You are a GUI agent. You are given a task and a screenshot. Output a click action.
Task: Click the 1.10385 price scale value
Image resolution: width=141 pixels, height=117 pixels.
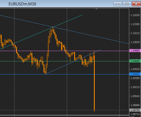135,24
